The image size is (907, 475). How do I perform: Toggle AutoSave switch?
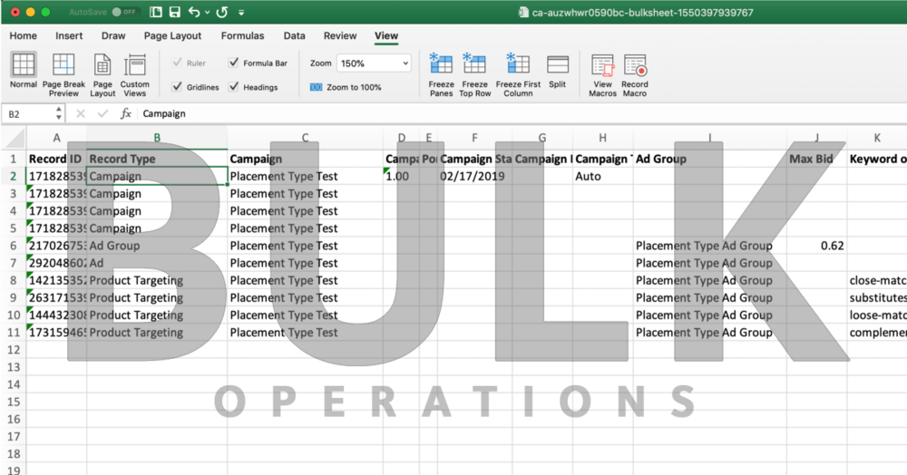click(123, 12)
